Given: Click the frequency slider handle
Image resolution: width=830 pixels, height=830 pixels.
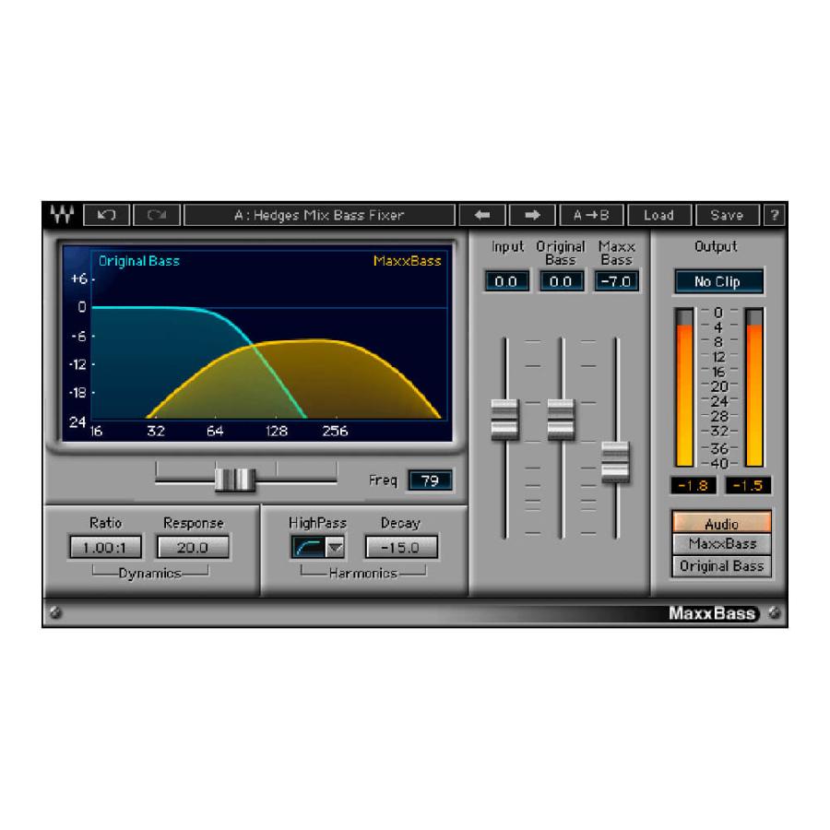Looking at the screenshot, I should point(235,480).
